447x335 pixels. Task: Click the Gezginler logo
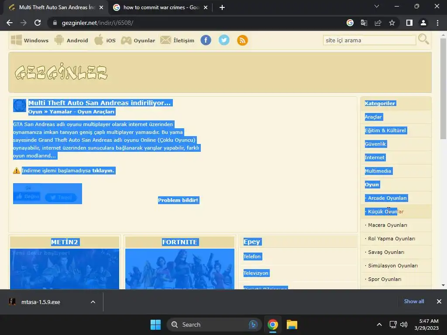[61, 72]
